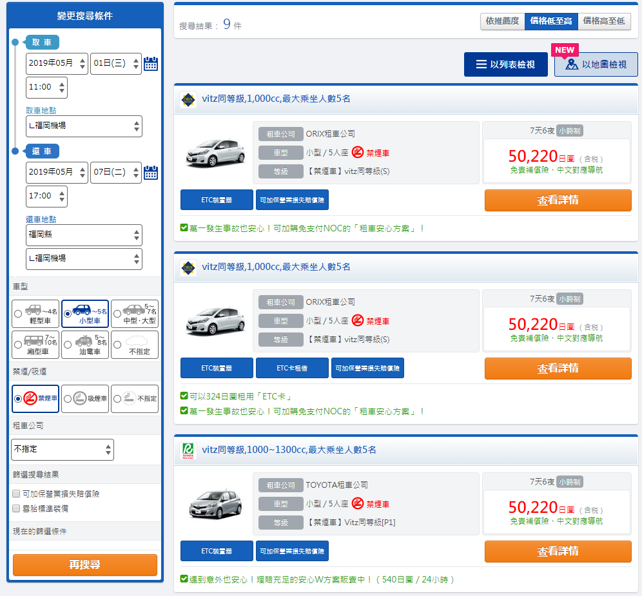Click 查看詳情 on TOYOTA listing
Image resolution: width=642 pixels, height=596 pixels.
pos(558,552)
